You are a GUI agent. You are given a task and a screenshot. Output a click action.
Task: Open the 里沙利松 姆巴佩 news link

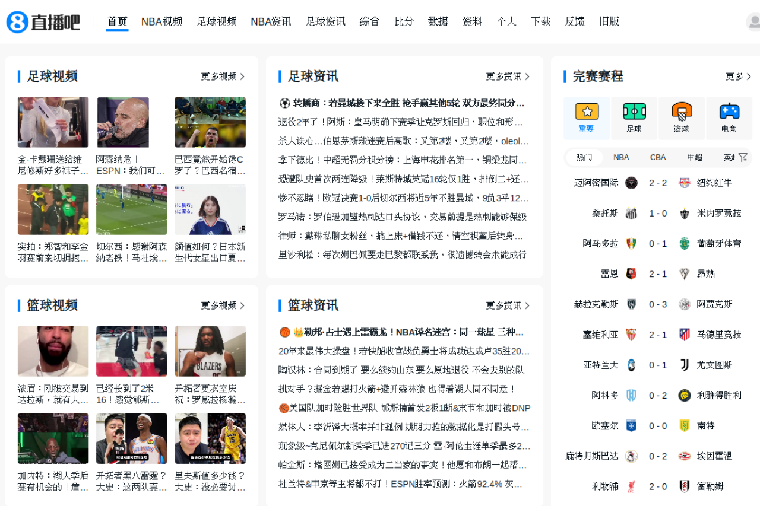pyautogui.click(x=403, y=255)
